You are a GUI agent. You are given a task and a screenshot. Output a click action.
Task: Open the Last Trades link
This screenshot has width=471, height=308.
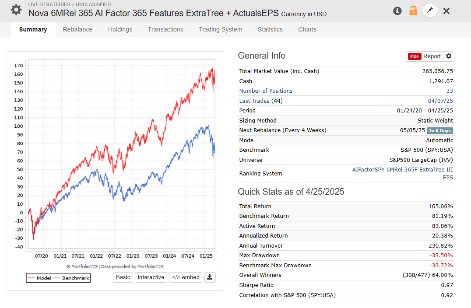[x=254, y=101]
